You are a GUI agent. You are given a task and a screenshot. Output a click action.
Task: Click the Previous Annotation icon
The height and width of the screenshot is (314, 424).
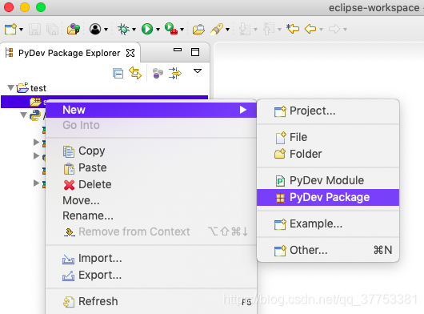pyautogui.click(x=269, y=29)
